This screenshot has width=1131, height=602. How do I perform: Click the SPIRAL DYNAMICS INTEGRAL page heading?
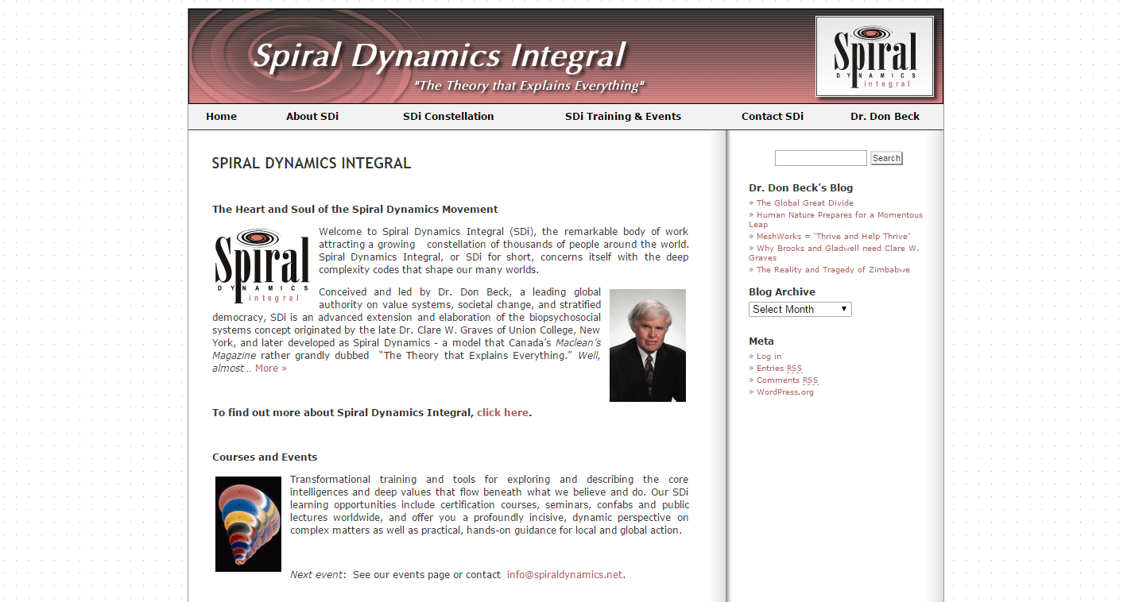click(312, 164)
